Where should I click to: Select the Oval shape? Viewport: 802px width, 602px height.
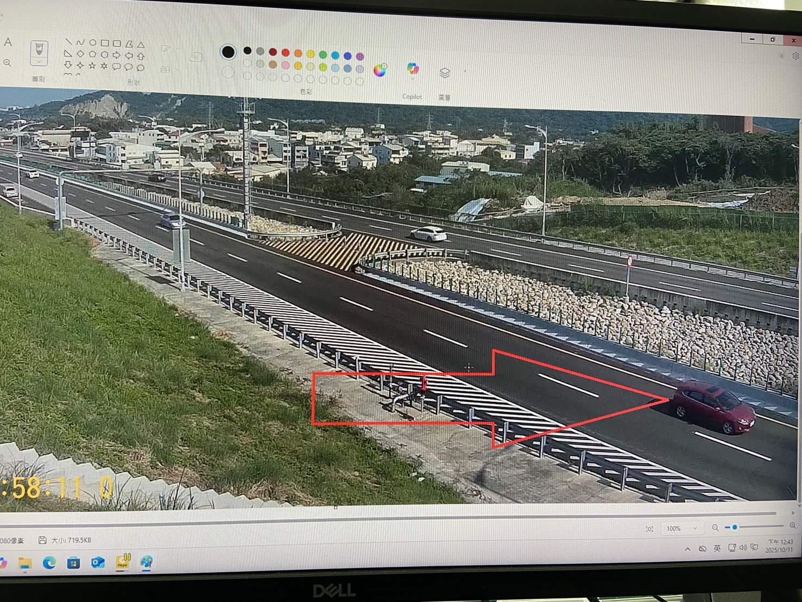coord(93,42)
